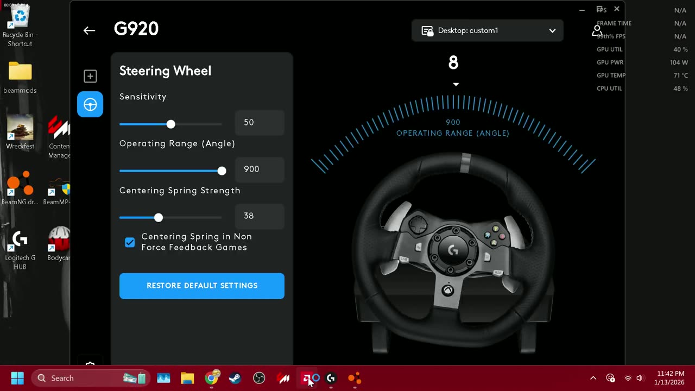Click the Logitech G HUB taskbar icon
695x391 pixels.
pyautogui.click(x=331, y=378)
